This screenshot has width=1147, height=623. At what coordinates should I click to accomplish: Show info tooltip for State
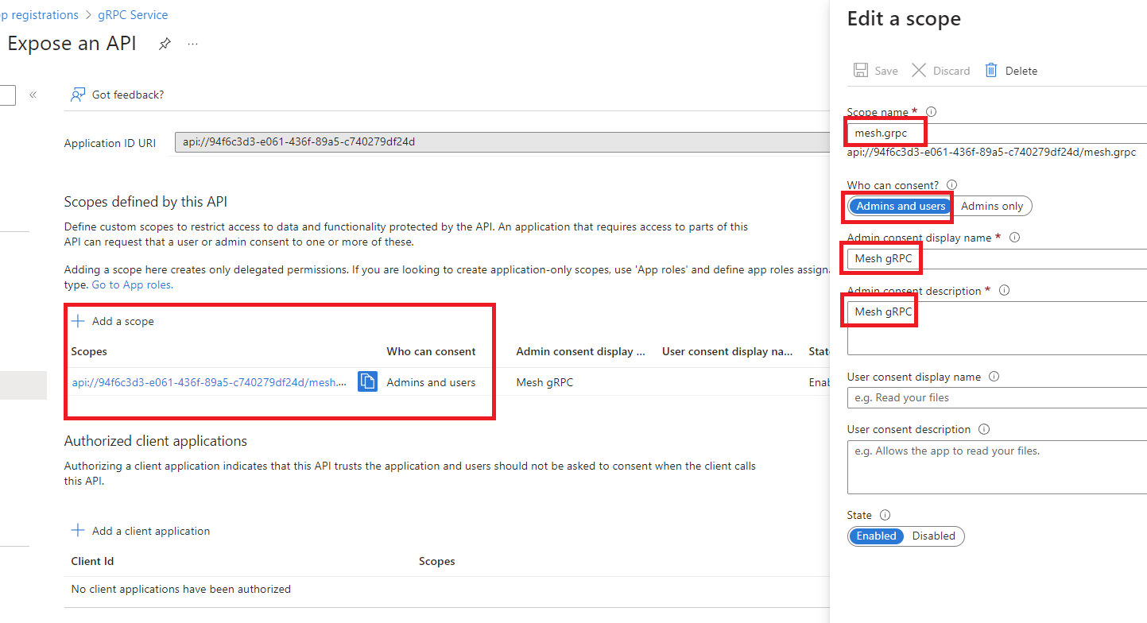(885, 515)
